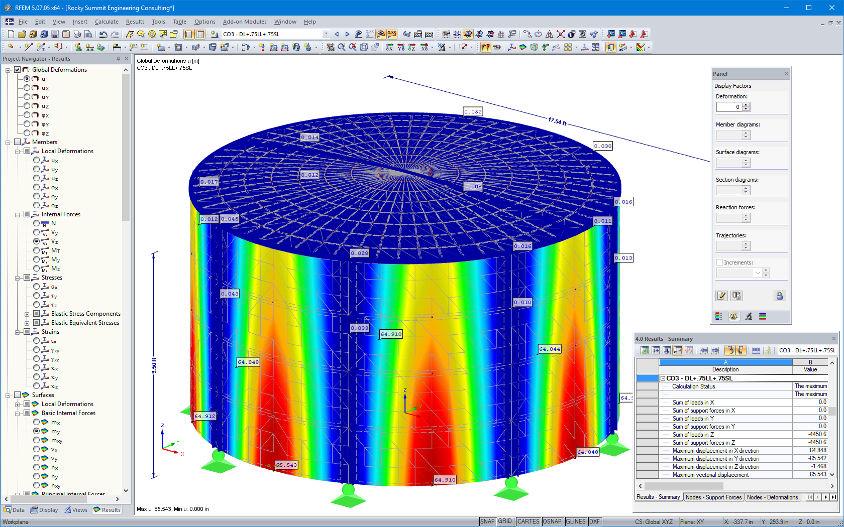Switch to the Display navigator tab
Image resolution: width=844 pixels, height=527 pixels.
[x=44, y=510]
